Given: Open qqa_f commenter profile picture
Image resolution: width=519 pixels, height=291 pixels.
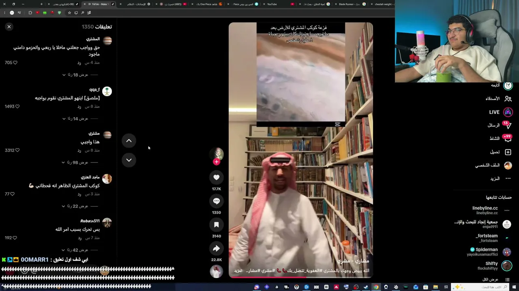Looking at the screenshot, I should [107, 91].
